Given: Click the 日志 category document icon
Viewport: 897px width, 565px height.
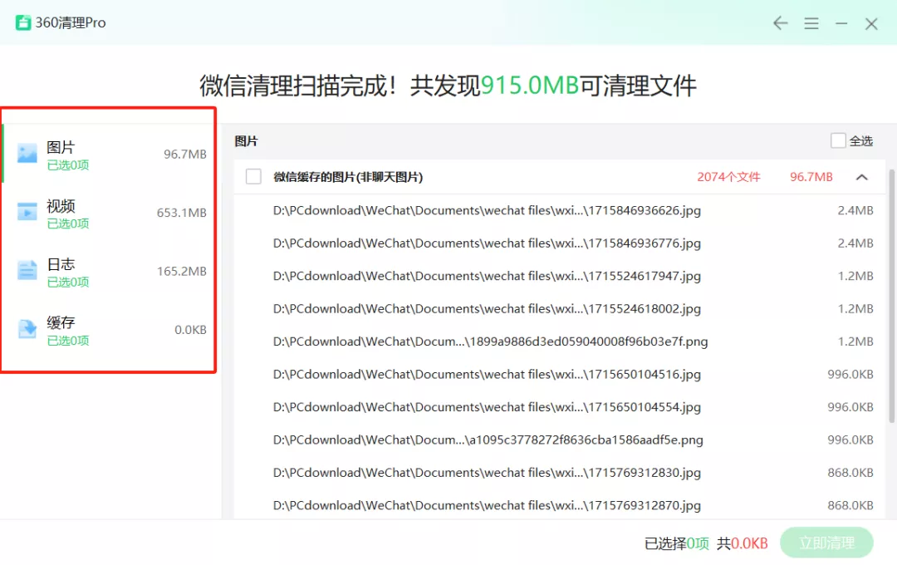Looking at the screenshot, I should pyautogui.click(x=27, y=270).
